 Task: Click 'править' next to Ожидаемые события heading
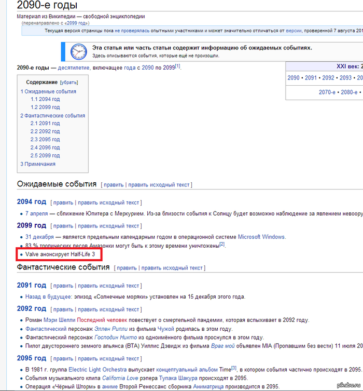pos(114,185)
